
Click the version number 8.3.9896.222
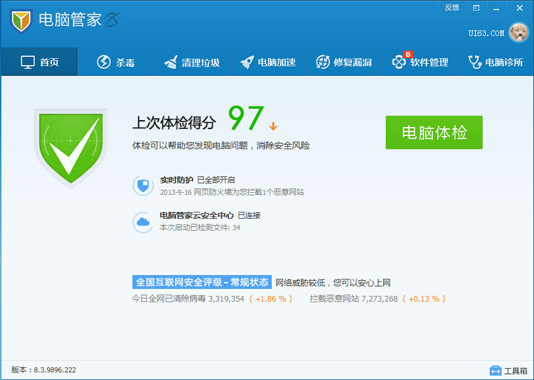[55, 370]
